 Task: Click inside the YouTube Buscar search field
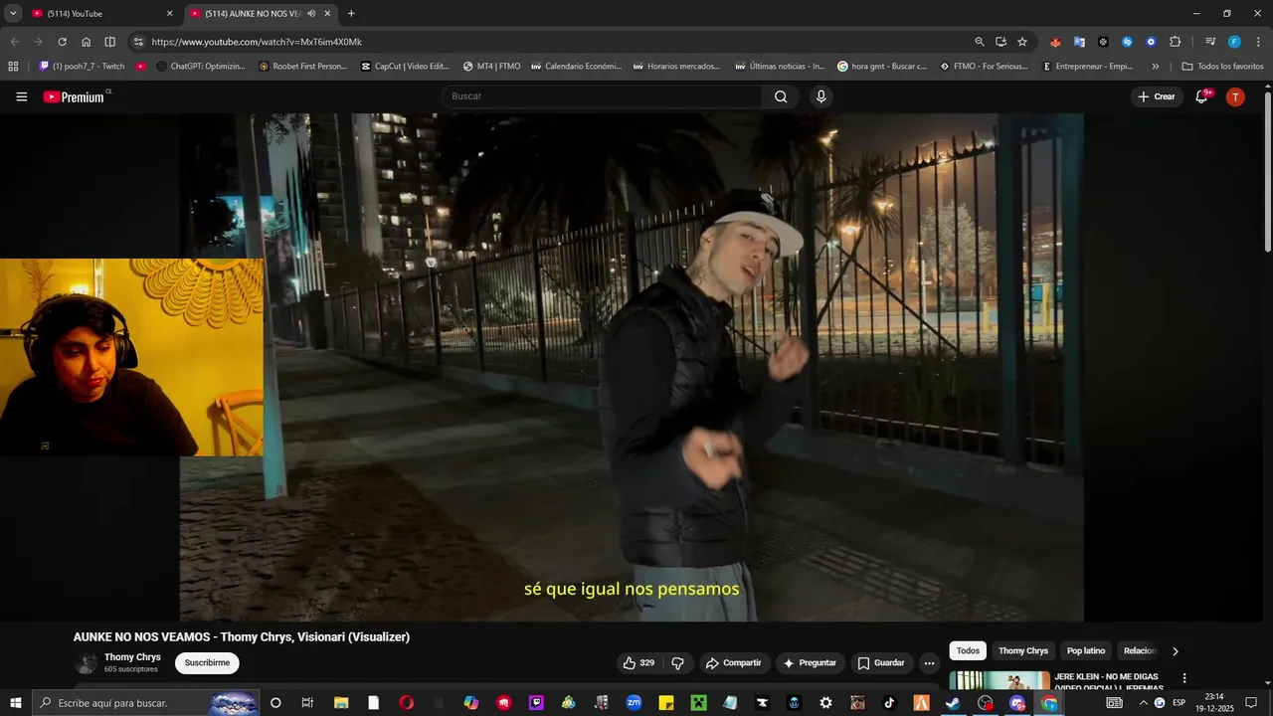tap(602, 96)
